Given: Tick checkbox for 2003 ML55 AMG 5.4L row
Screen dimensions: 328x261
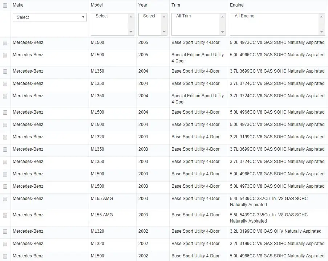Looking at the screenshot, I should coord(5,199).
